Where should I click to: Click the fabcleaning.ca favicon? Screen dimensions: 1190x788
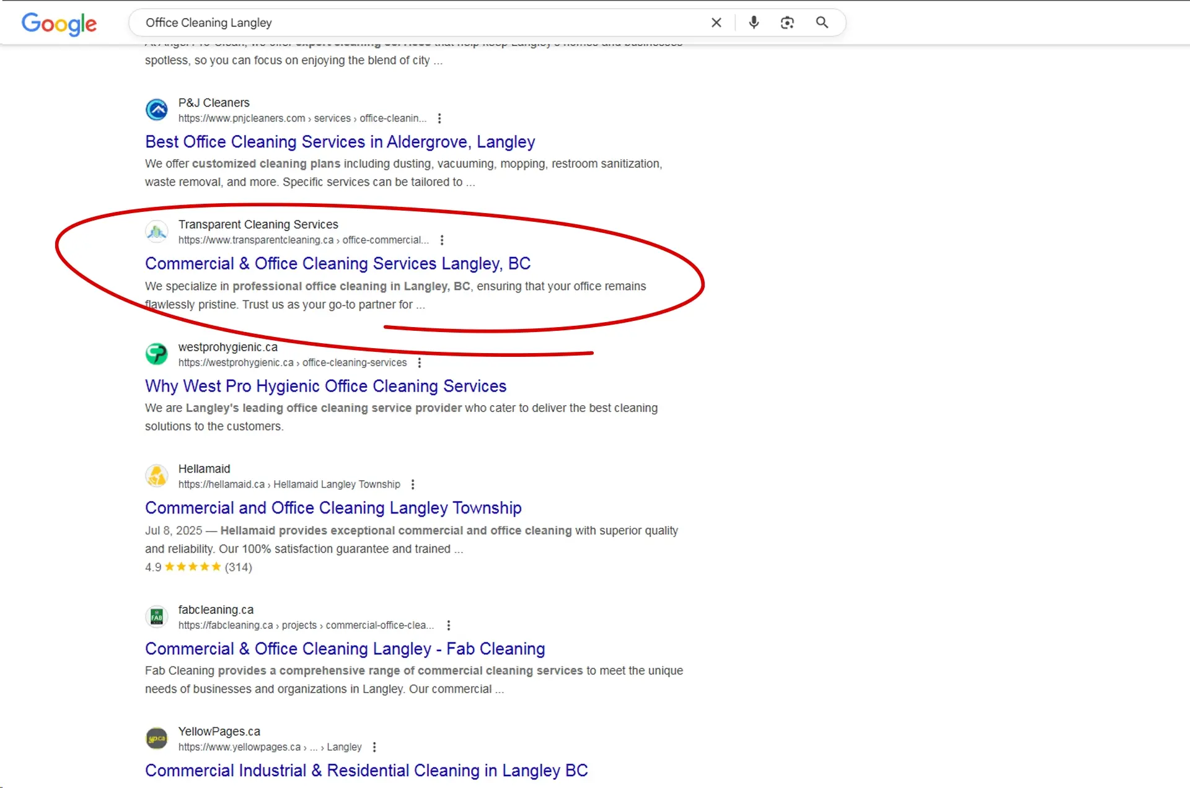pyautogui.click(x=156, y=617)
